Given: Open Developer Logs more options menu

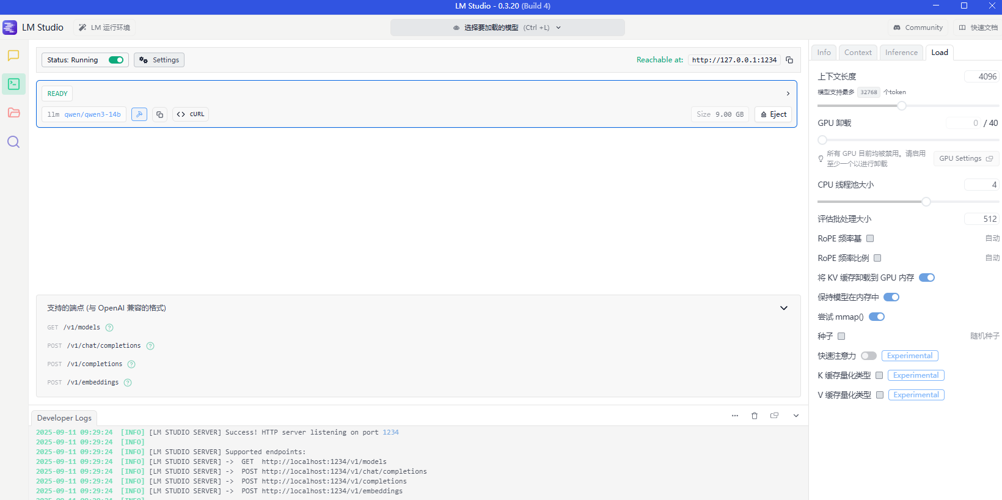Looking at the screenshot, I should [735, 416].
